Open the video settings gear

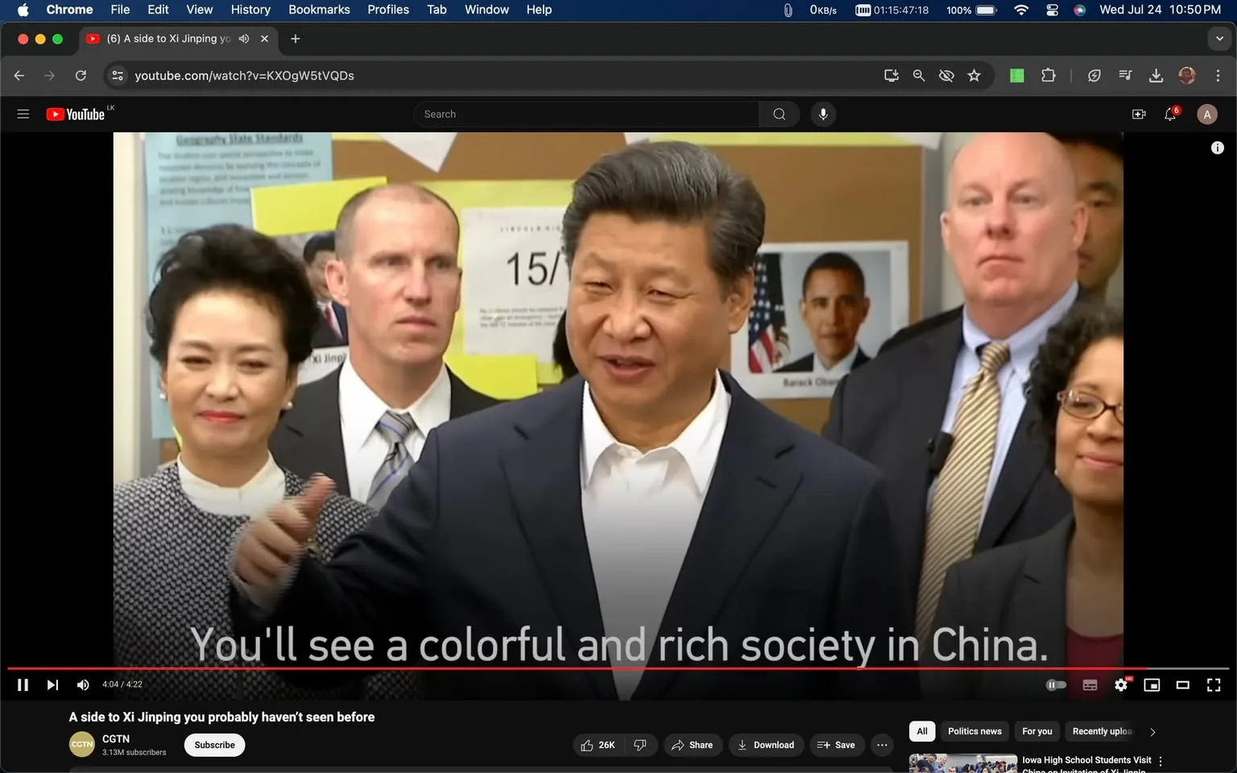pyautogui.click(x=1120, y=684)
